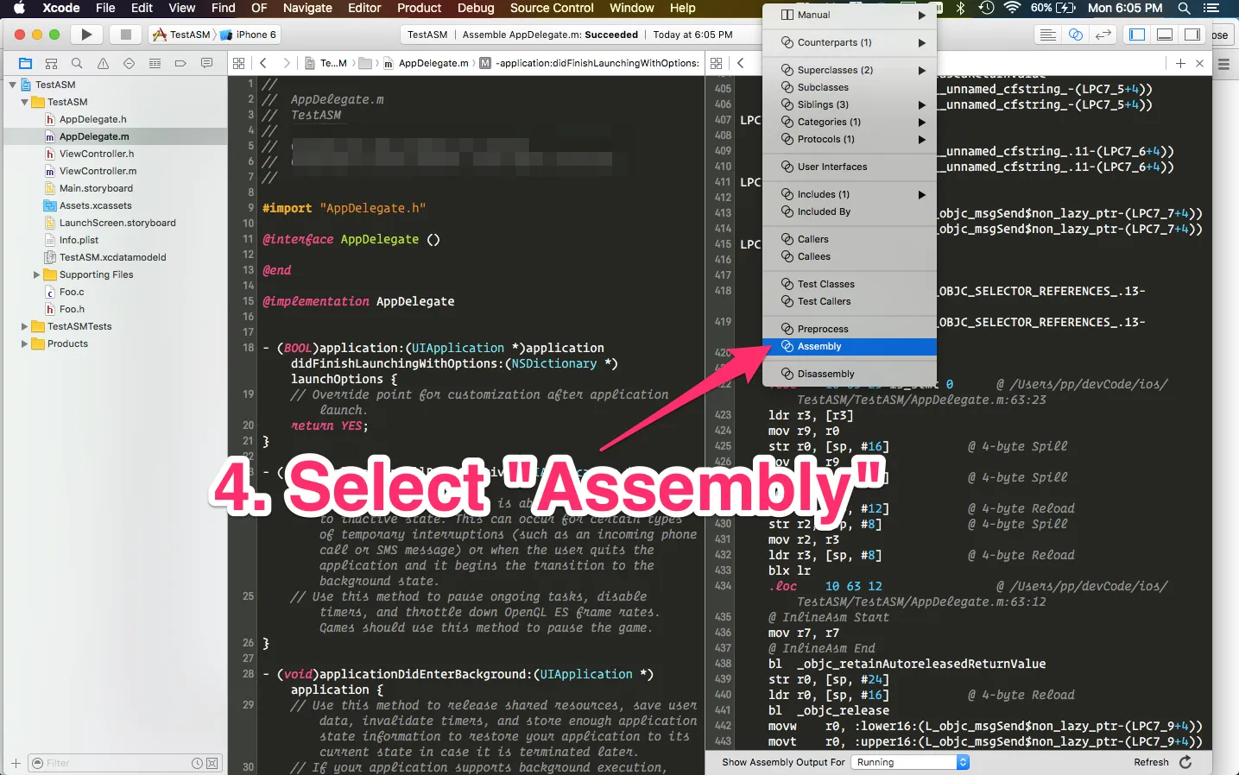Screen dimensions: 1239x775
Task: Open the test navigator diamond icon
Action: 129,63
